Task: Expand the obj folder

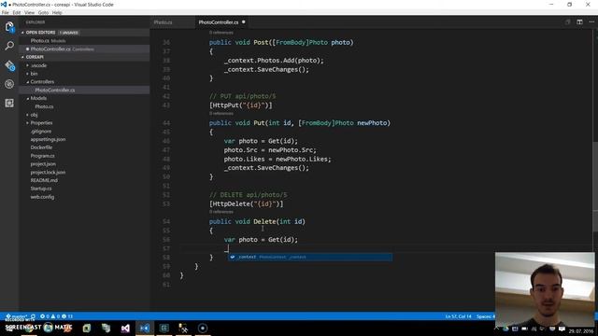Action: click(x=34, y=115)
